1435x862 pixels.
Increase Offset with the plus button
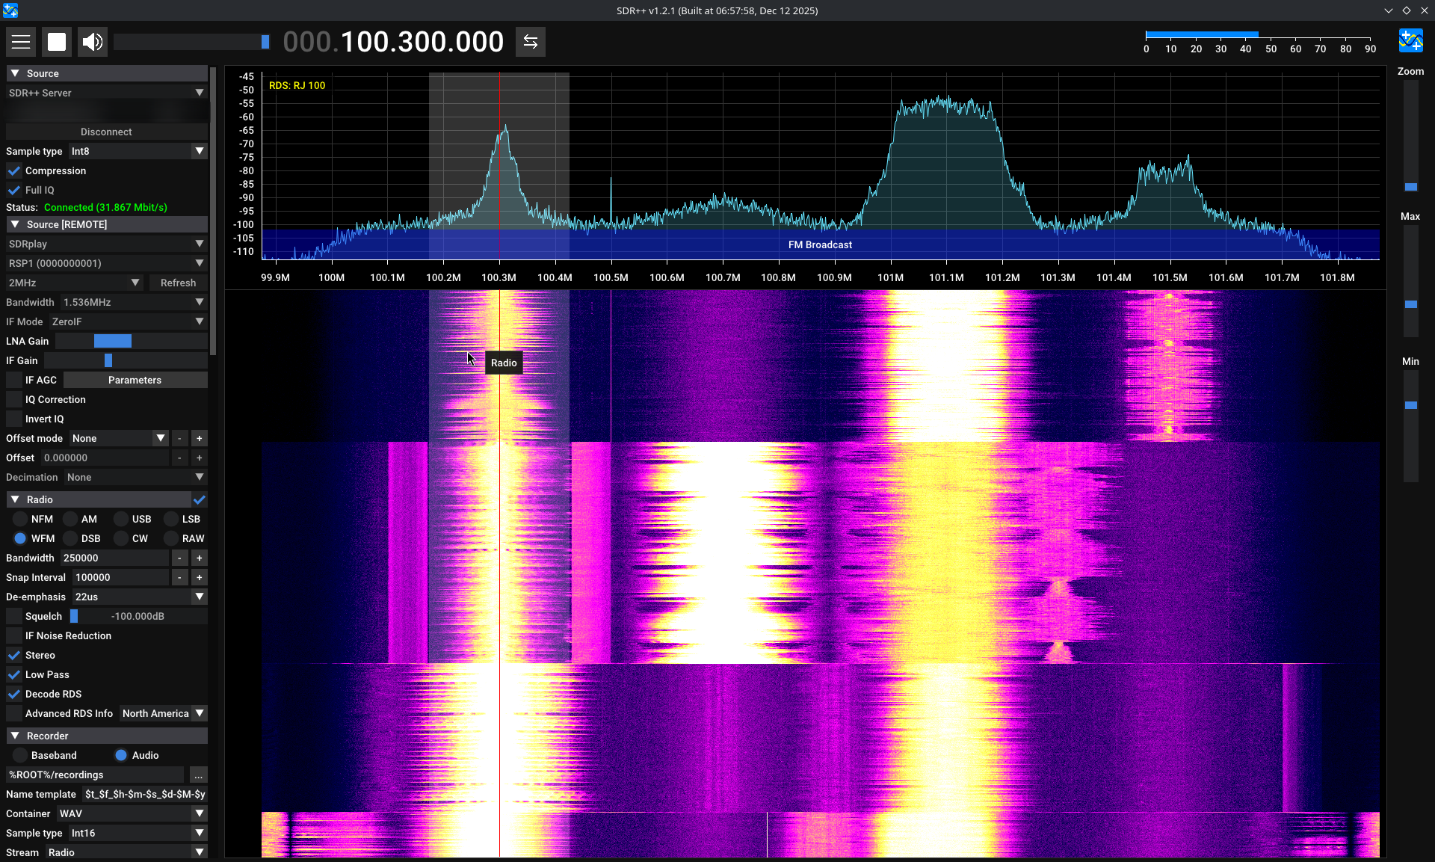(199, 458)
